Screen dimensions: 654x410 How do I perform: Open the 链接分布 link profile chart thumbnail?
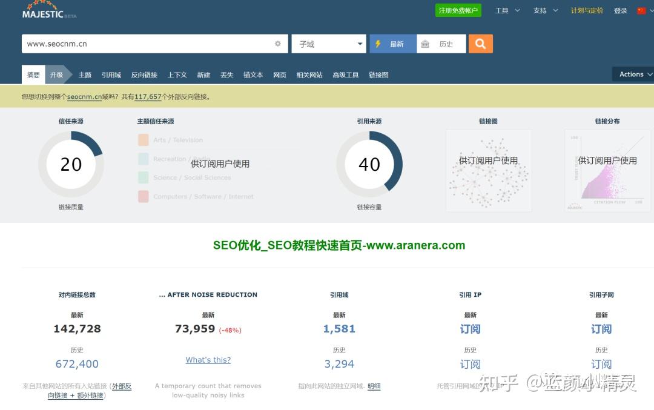click(x=607, y=170)
